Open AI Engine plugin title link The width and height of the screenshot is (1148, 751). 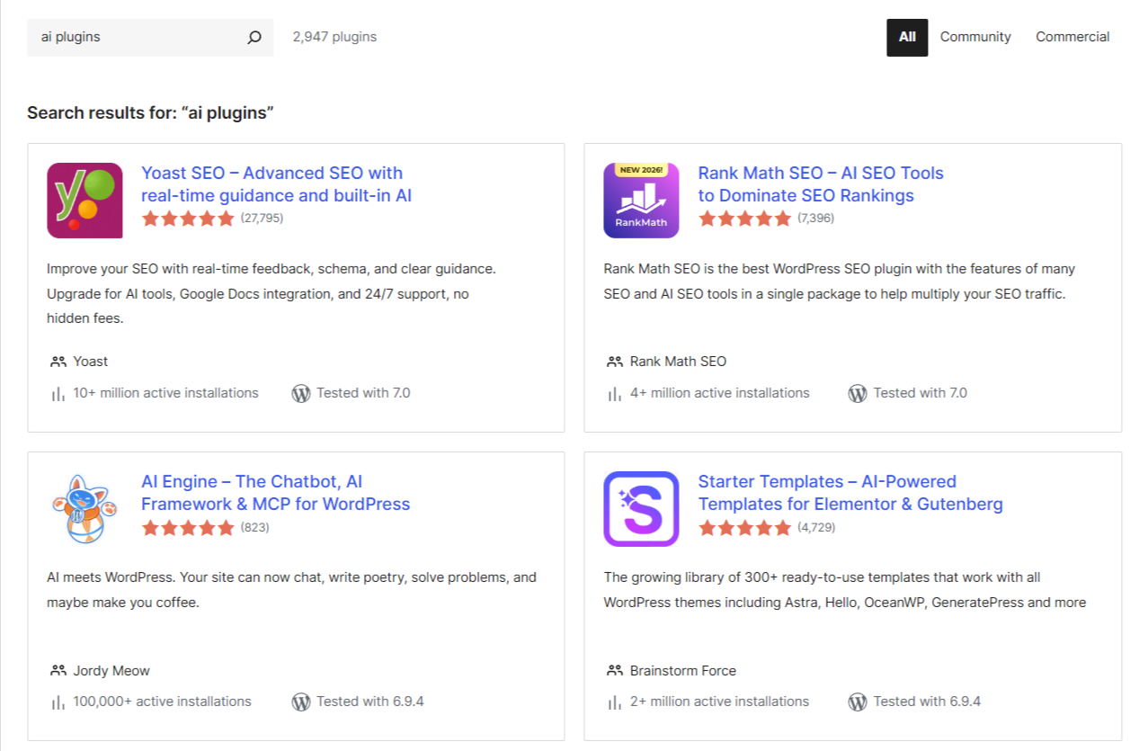pos(275,493)
